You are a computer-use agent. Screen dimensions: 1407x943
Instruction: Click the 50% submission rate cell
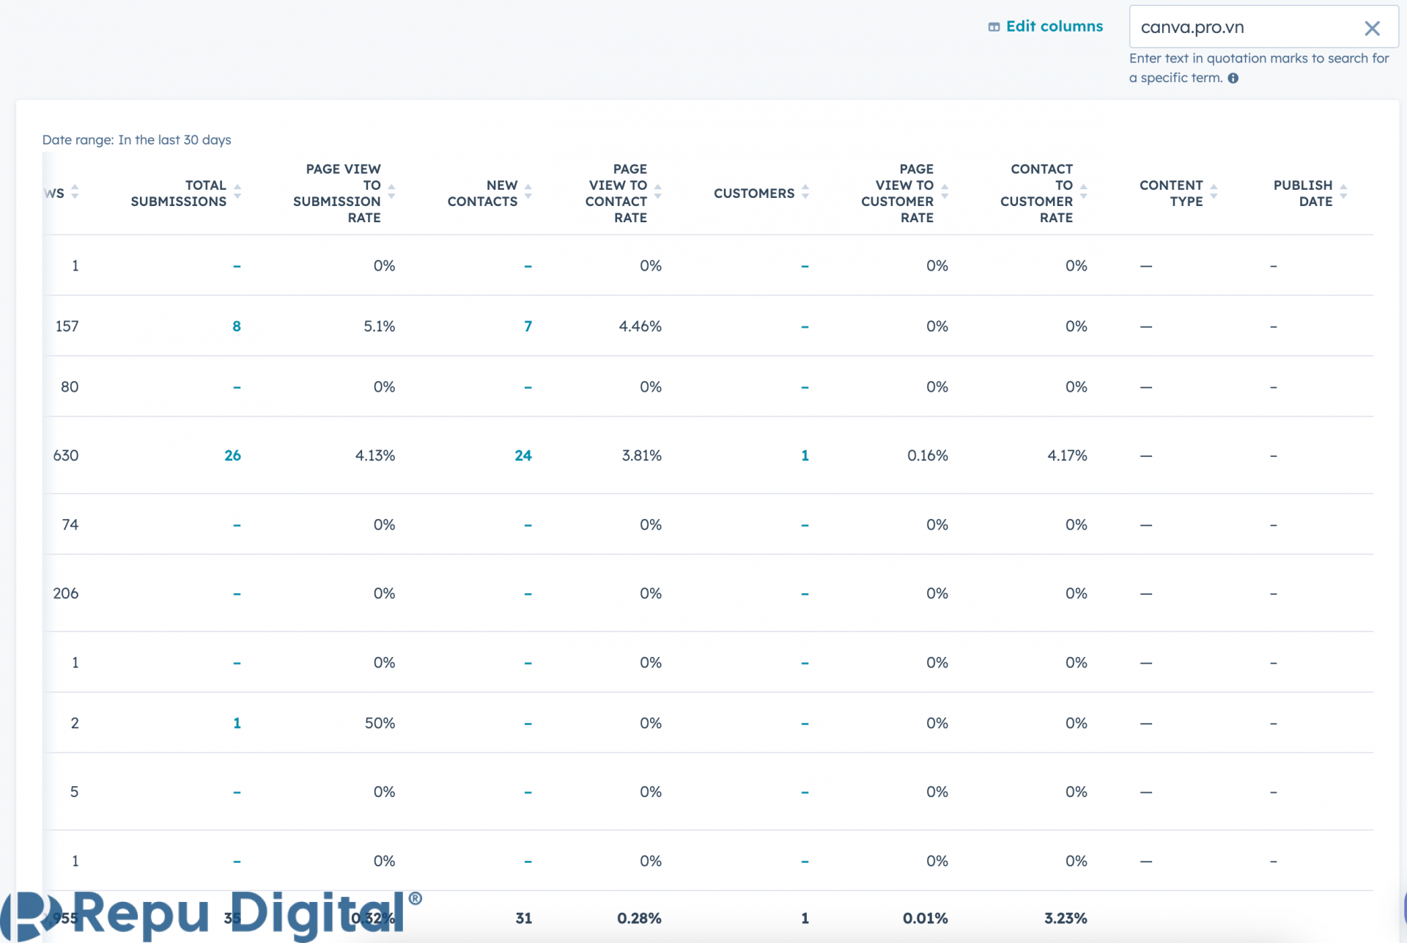click(x=380, y=723)
